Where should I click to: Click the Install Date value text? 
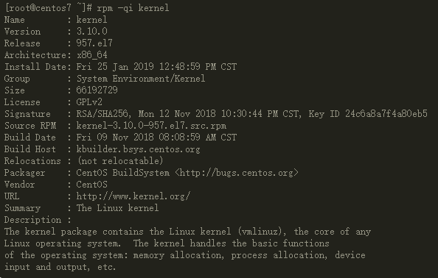pyautogui.click(x=156, y=67)
